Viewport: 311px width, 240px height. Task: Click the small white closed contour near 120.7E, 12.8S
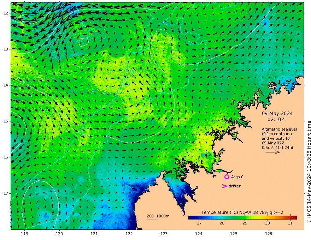pos(83,42)
